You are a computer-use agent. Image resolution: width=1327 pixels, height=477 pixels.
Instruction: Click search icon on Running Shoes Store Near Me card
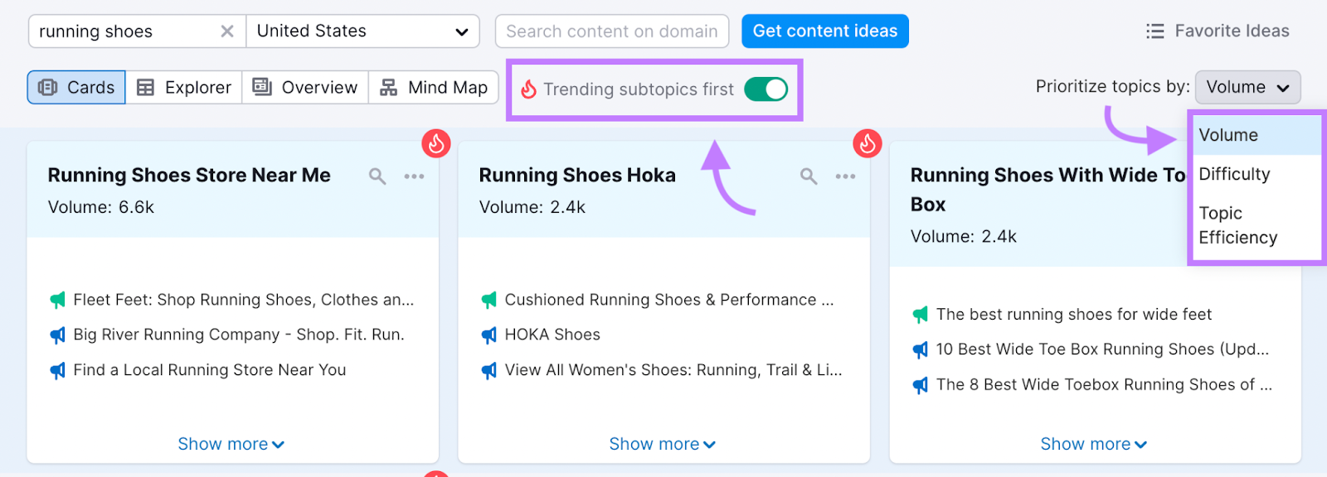(x=377, y=176)
